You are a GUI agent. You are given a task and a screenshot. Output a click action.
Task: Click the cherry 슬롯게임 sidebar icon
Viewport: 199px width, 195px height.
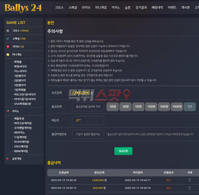(x=8, y=159)
